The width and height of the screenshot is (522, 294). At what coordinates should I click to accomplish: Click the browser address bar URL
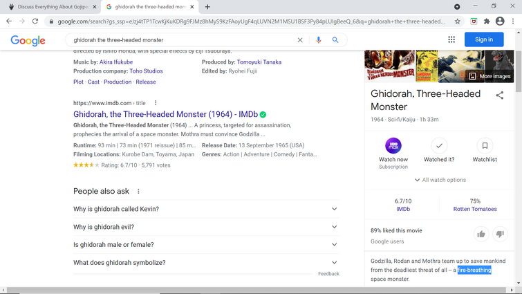[251, 21]
